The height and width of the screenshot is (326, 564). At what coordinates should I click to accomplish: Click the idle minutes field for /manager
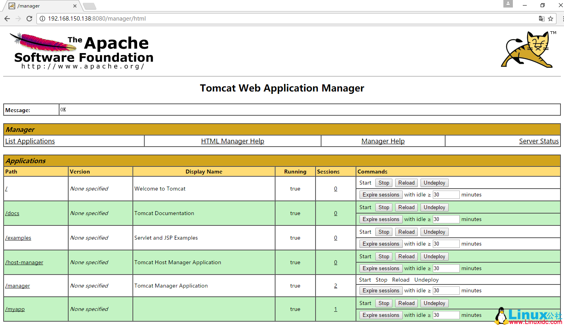[446, 290]
